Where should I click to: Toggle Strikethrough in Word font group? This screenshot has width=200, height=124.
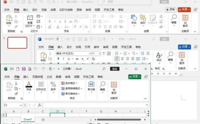pos(77,59)
